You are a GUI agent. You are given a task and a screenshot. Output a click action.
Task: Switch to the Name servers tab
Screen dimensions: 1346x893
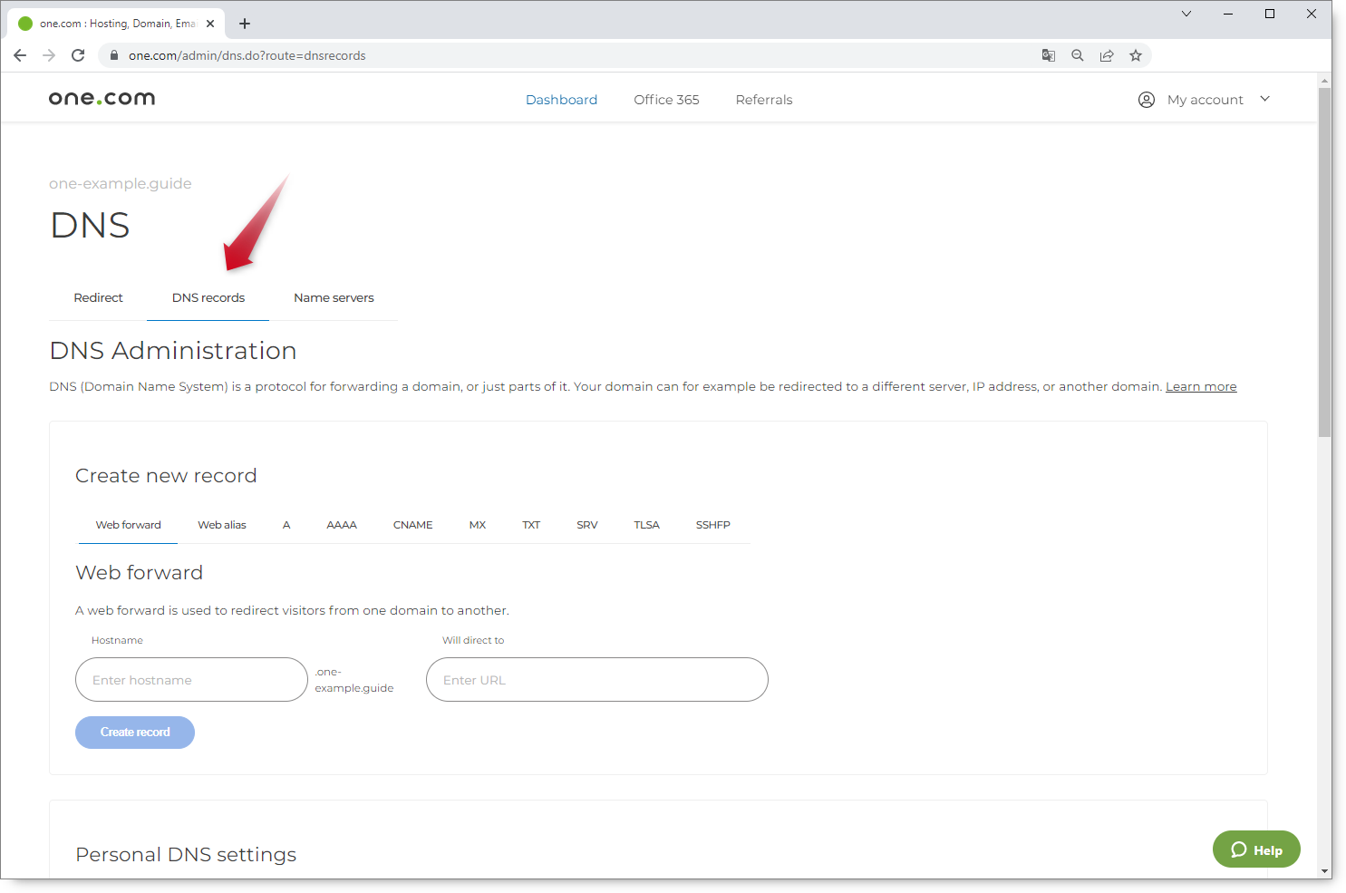pyautogui.click(x=334, y=297)
